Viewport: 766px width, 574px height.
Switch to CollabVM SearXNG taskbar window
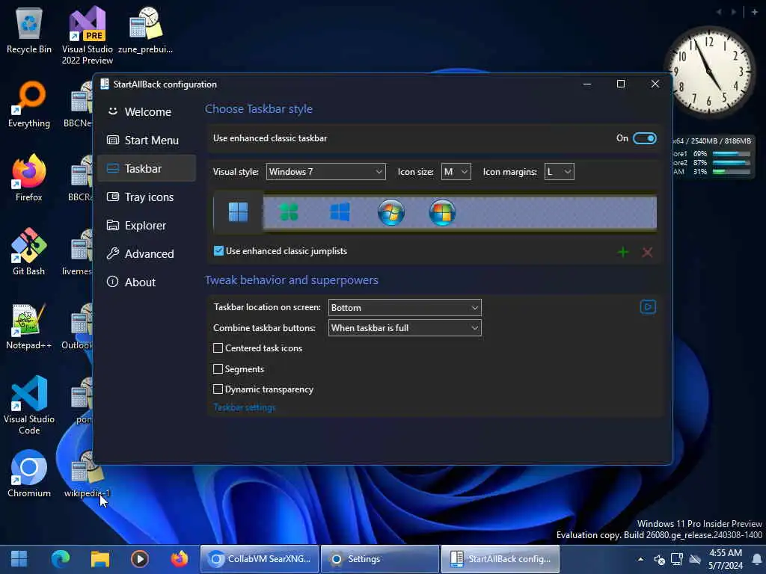pyautogui.click(x=260, y=559)
